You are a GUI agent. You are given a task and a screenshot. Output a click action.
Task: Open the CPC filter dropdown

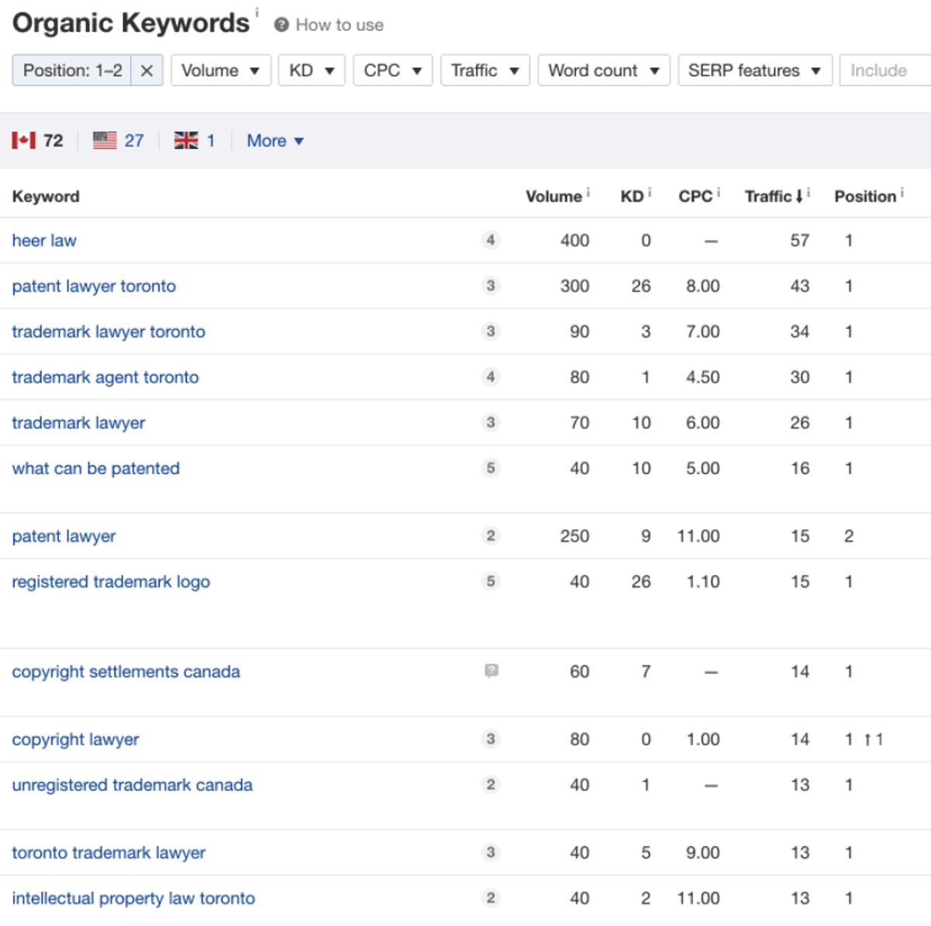(x=393, y=71)
